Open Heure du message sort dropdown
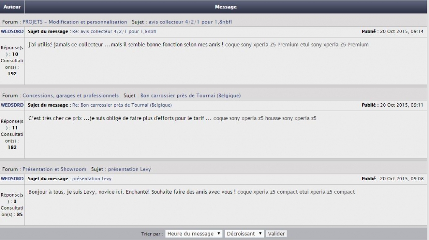The image size is (429, 240). (194, 234)
